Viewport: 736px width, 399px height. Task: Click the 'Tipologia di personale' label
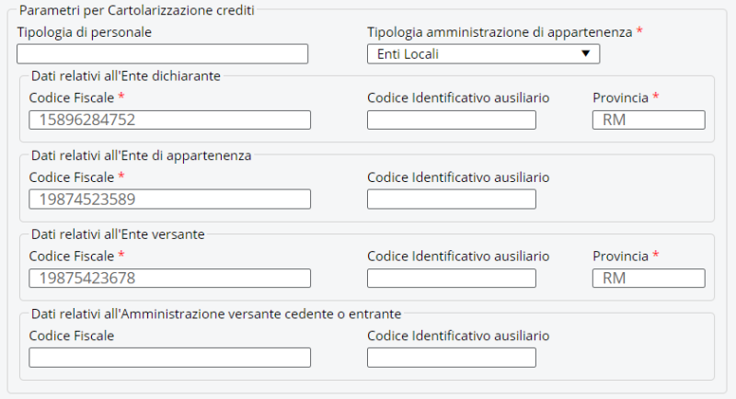(84, 32)
